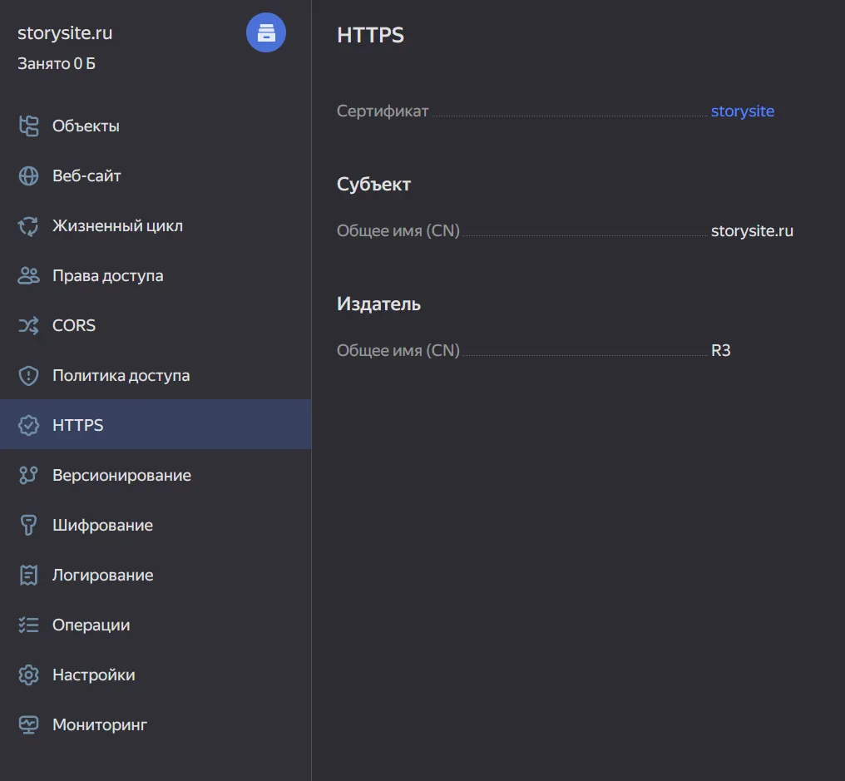Go to the Операции menu item
The image size is (845, 781).
(91, 625)
